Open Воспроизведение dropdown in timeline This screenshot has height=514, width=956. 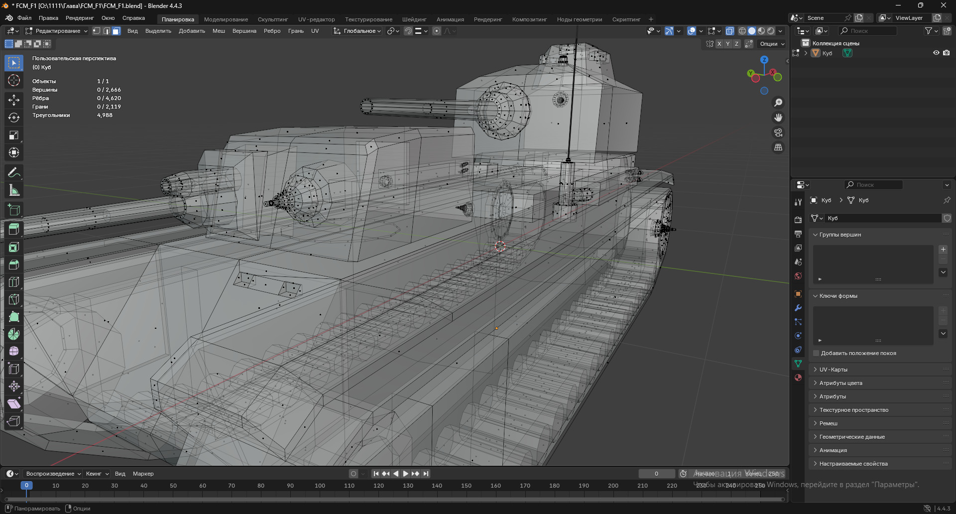coord(53,474)
